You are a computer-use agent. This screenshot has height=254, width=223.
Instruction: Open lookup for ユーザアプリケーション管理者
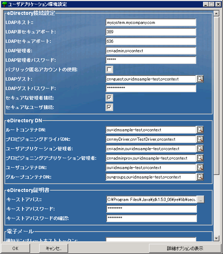pos(200,148)
